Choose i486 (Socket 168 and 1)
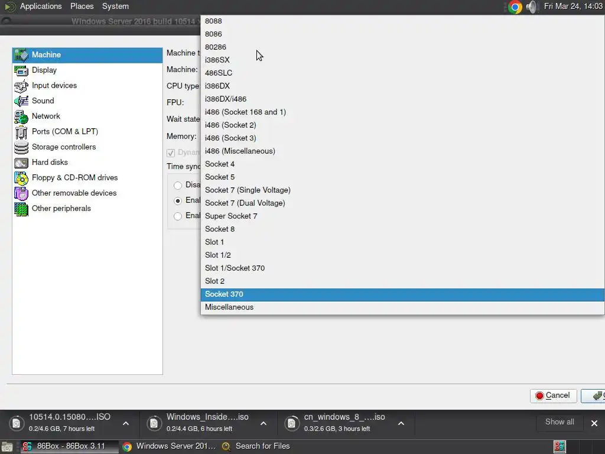The height and width of the screenshot is (454, 605). click(402, 112)
